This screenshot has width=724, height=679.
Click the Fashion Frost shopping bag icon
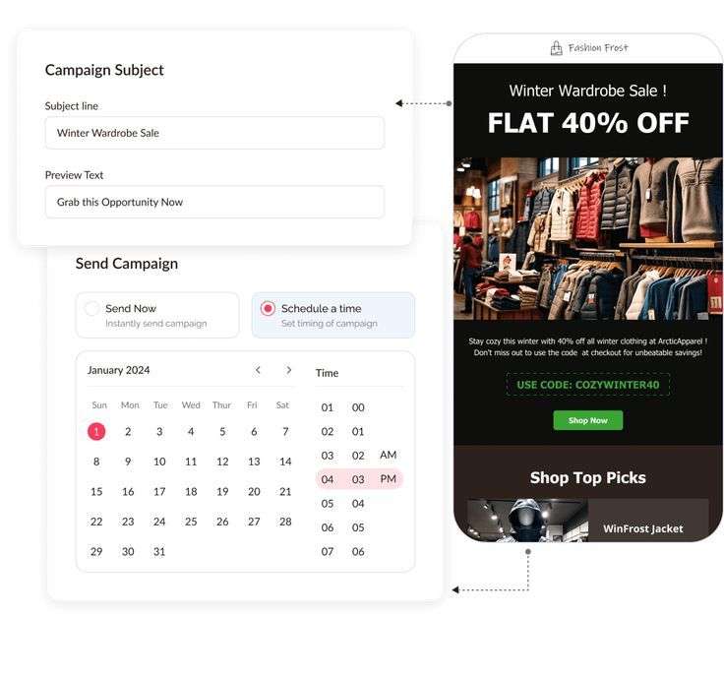tap(557, 48)
